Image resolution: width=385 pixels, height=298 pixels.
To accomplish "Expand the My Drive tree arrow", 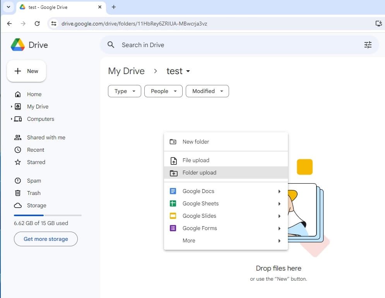I will pos(12,107).
